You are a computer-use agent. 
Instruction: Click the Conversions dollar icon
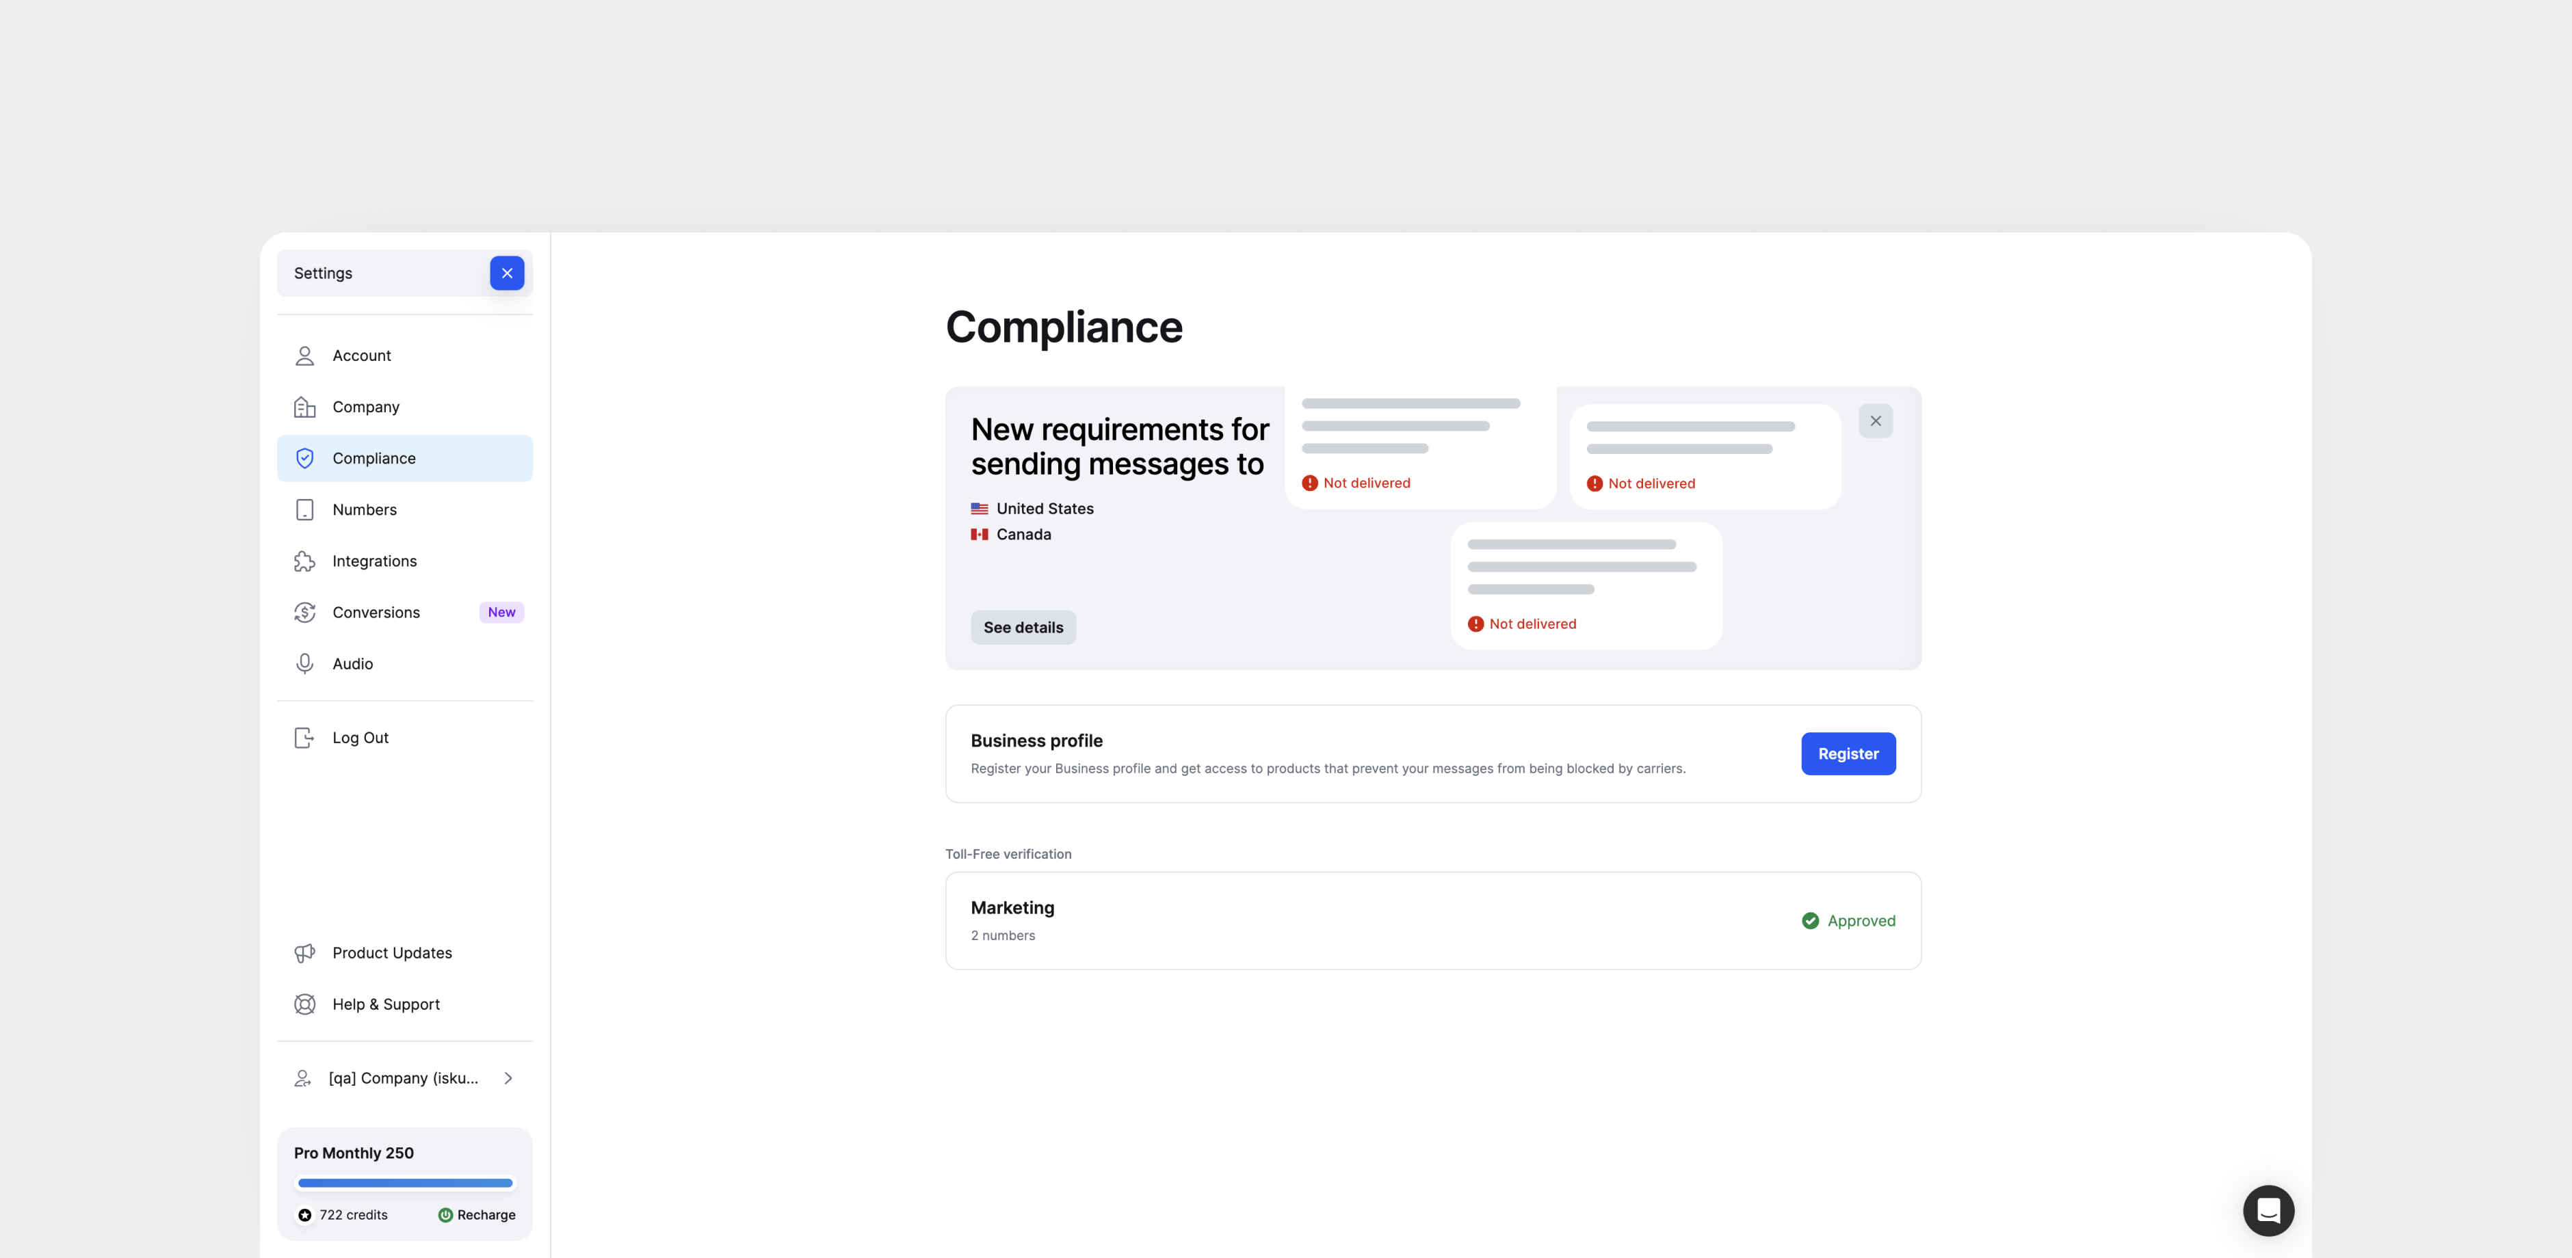(304, 613)
